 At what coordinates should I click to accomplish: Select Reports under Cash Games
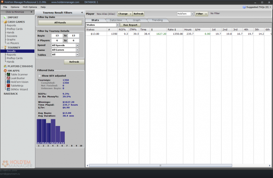[x=11, y=25]
